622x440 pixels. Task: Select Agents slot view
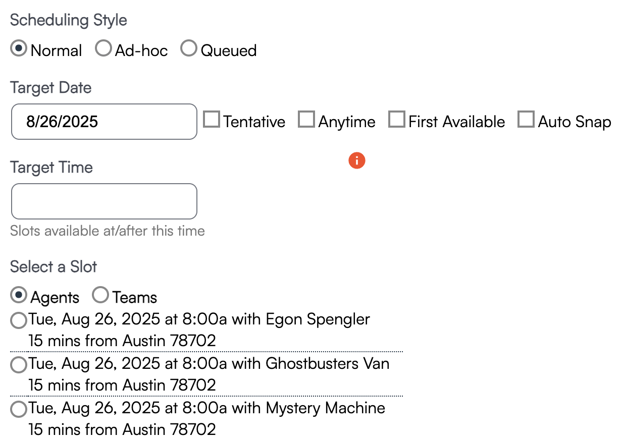19,296
